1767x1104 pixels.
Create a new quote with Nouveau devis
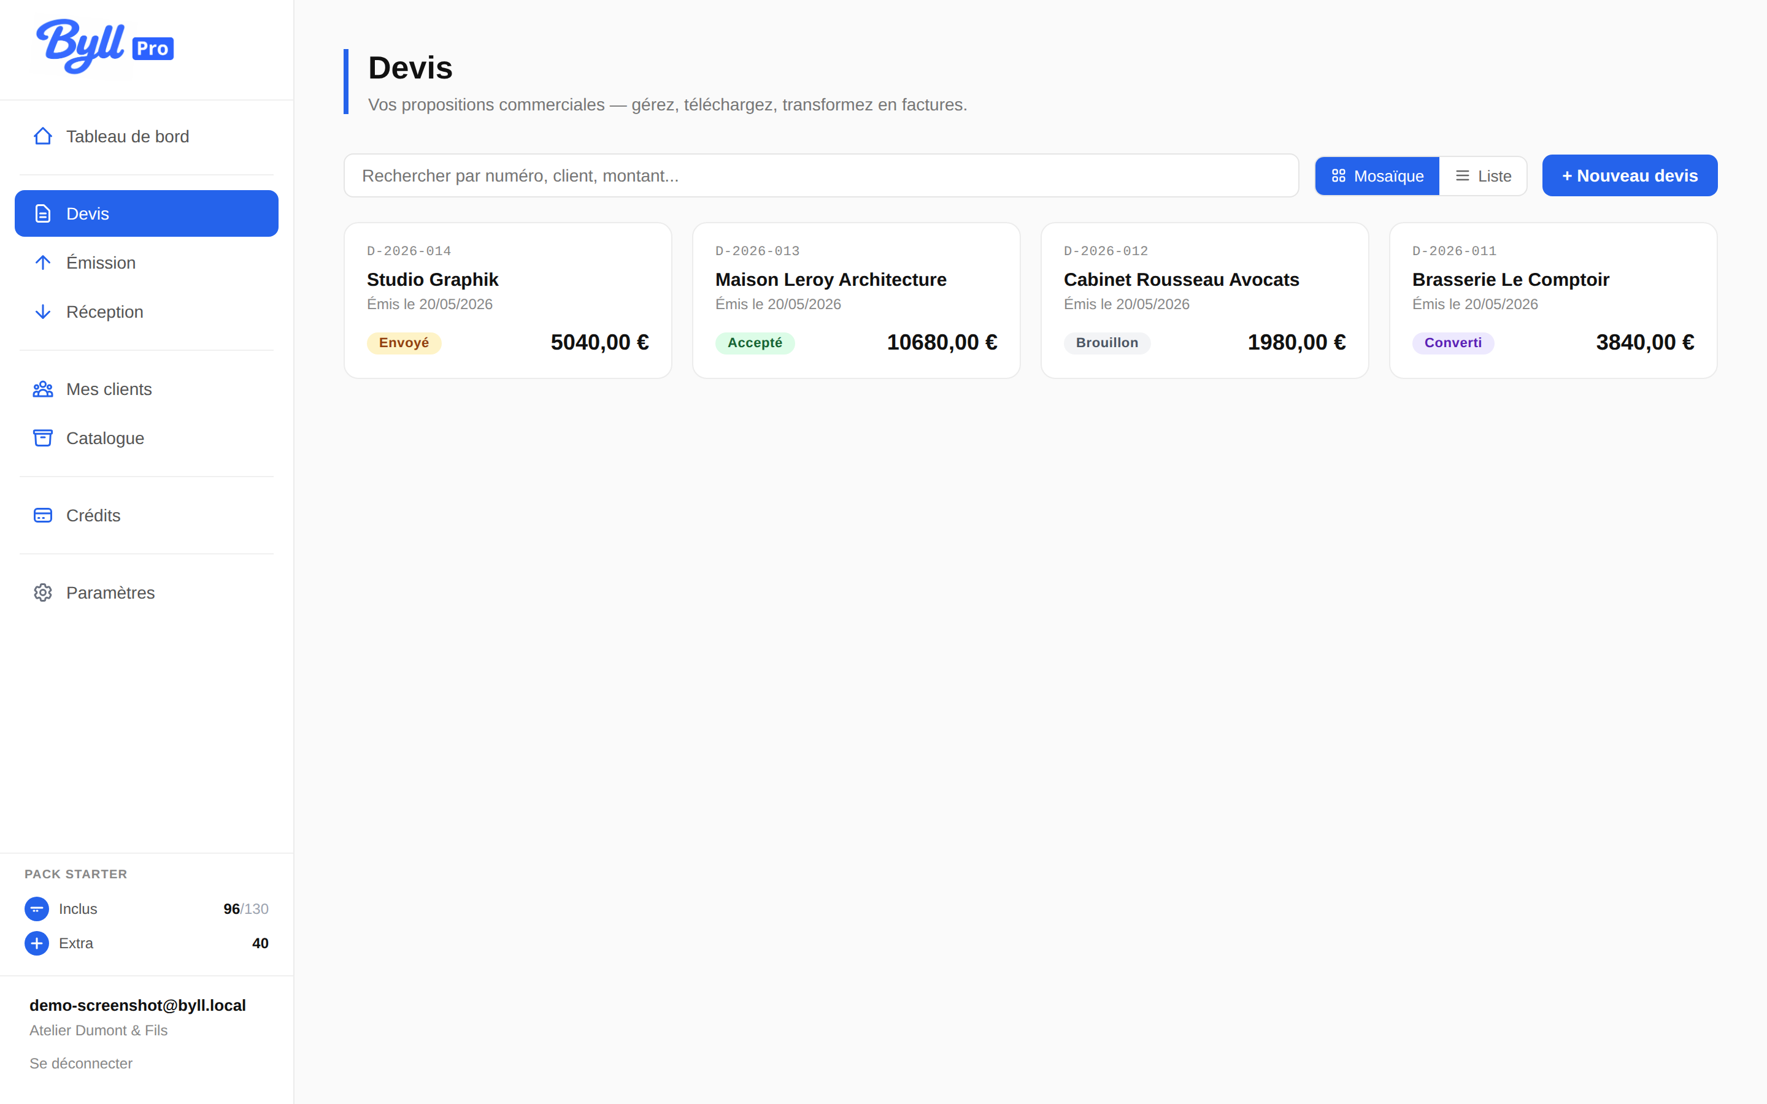tap(1630, 175)
